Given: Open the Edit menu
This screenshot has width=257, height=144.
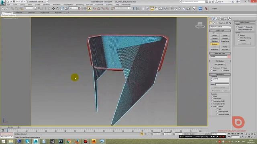Looking at the screenshot, I should pos(9,5).
